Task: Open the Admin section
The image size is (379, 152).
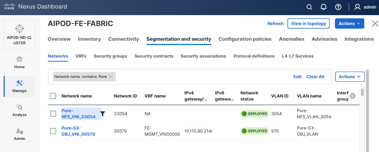Action: (x=19, y=134)
